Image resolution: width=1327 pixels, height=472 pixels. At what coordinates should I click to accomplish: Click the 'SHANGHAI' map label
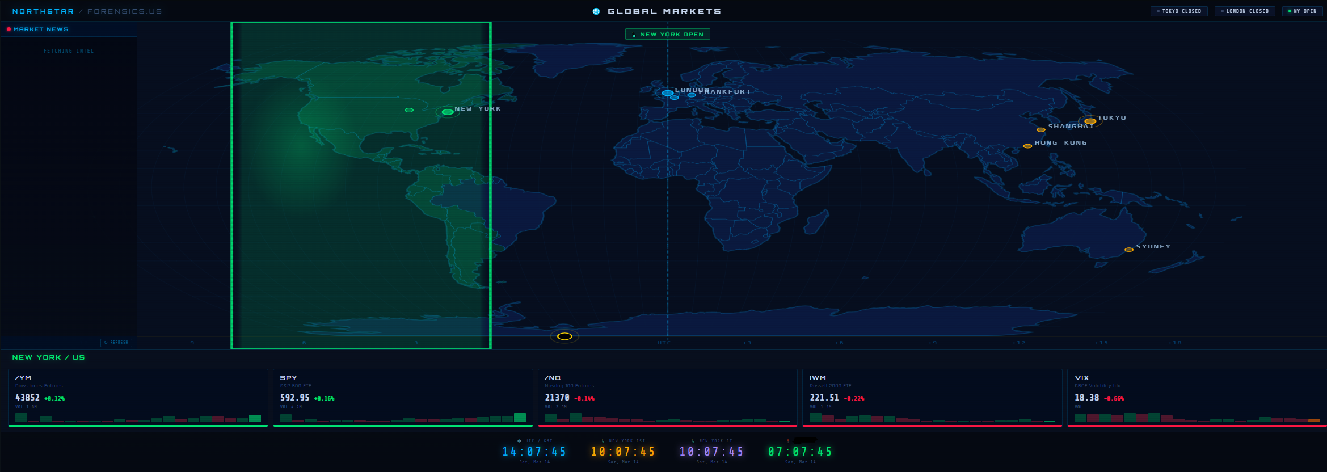(1071, 127)
